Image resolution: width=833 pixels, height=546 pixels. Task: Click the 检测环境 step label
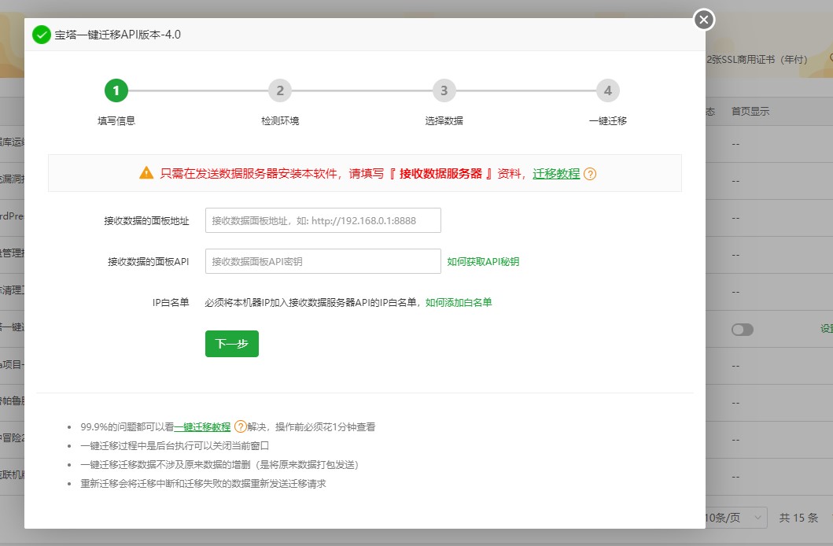tap(280, 121)
